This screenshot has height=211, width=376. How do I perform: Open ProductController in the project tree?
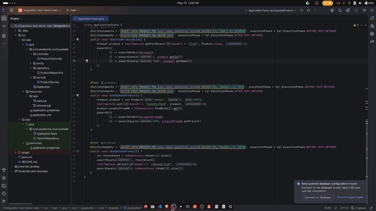click(51, 59)
